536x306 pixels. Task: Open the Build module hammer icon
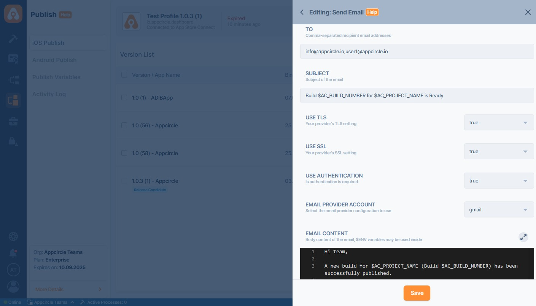pyautogui.click(x=13, y=38)
